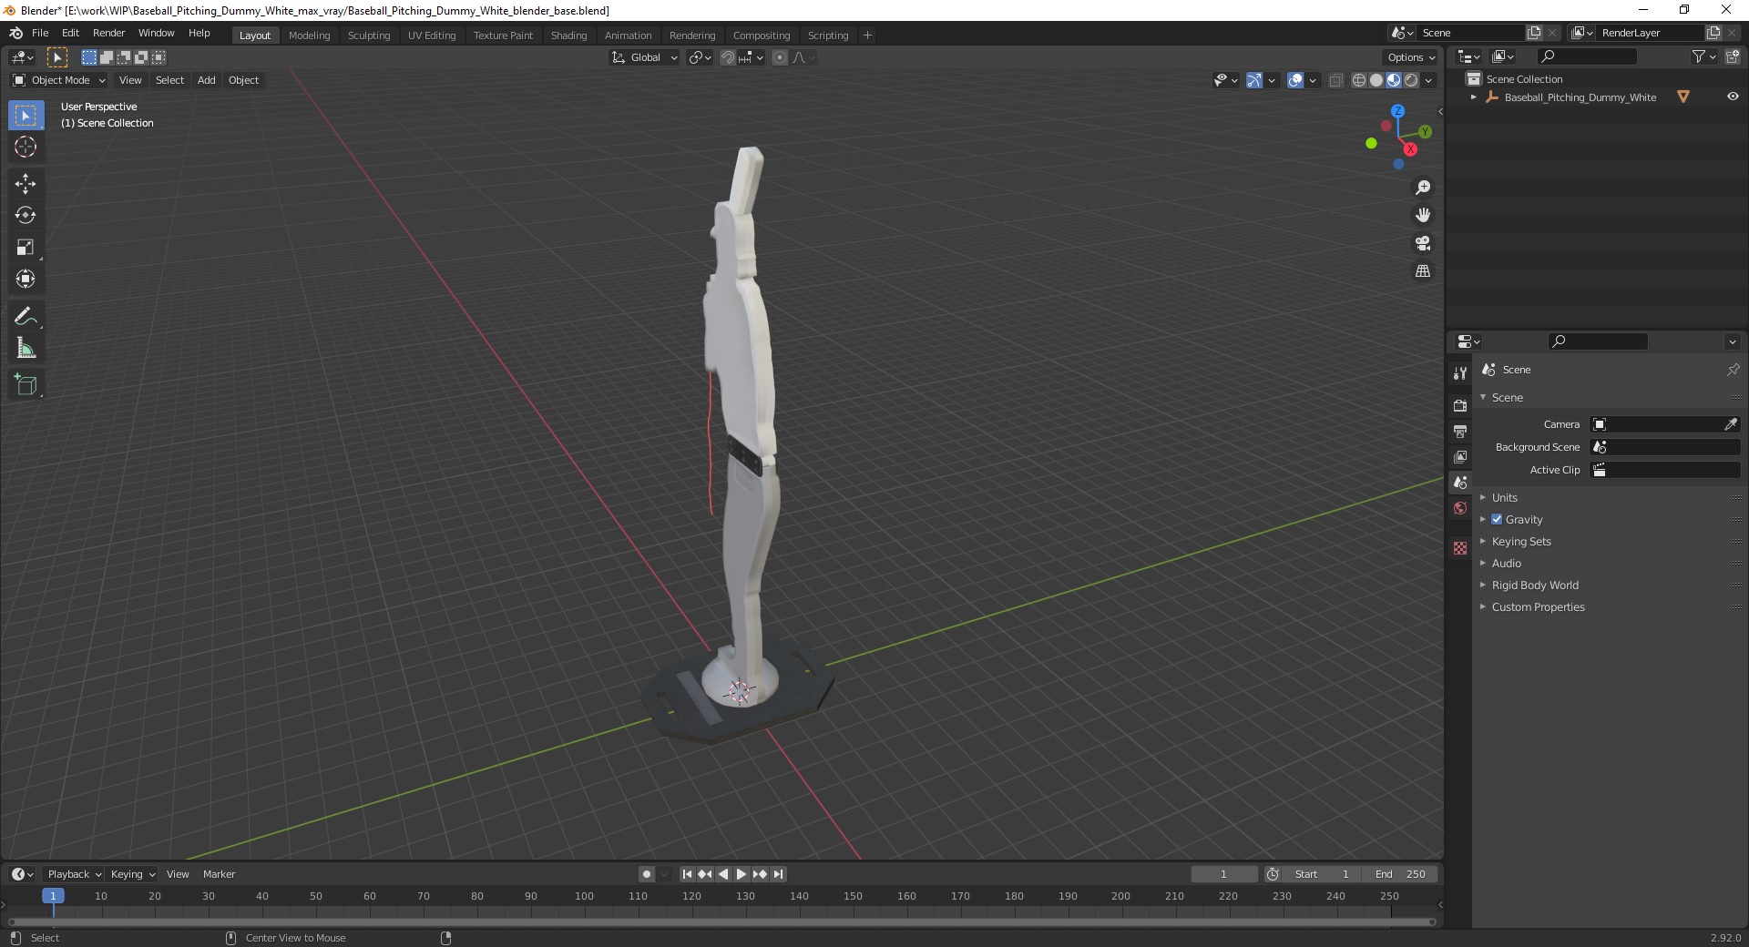Activate the Scale tool

(26, 248)
